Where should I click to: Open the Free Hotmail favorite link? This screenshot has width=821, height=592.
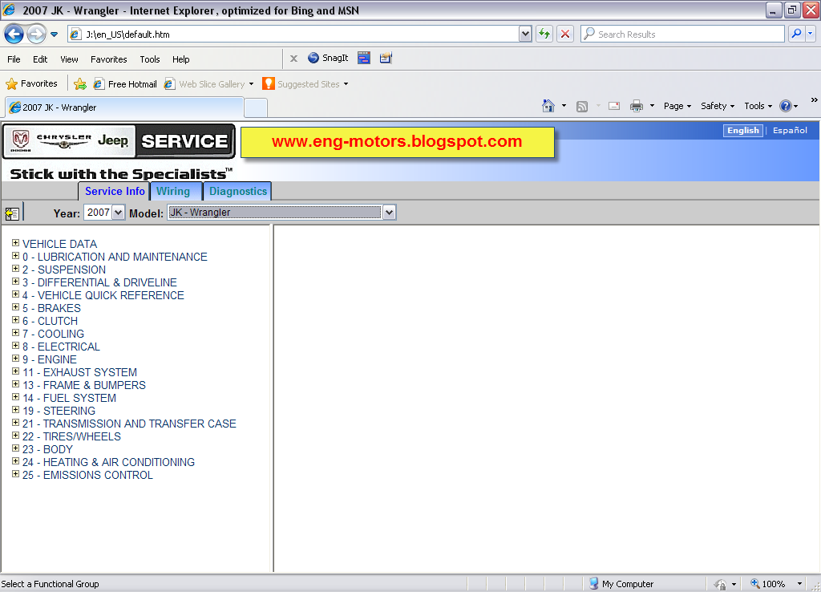(125, 83)
